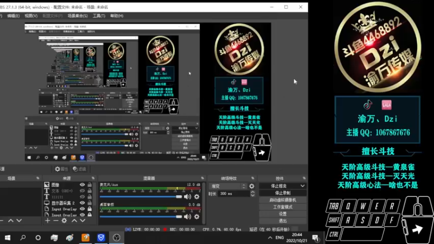
Task: Click the 停止录制 stop recording button
Action: click(283, 193)
